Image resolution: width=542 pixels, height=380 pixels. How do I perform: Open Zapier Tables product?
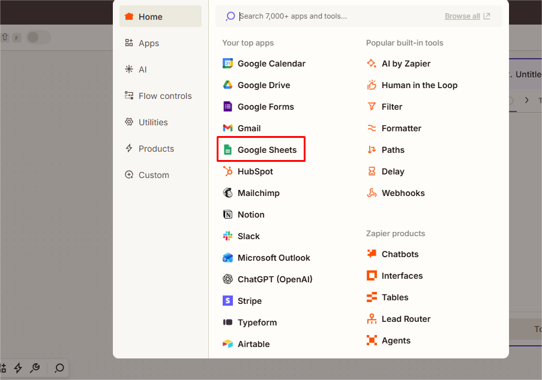pos(394,297)
